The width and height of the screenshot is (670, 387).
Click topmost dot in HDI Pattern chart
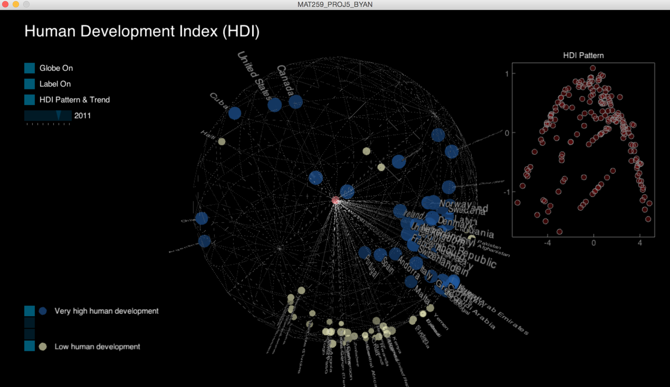point(593,68)
